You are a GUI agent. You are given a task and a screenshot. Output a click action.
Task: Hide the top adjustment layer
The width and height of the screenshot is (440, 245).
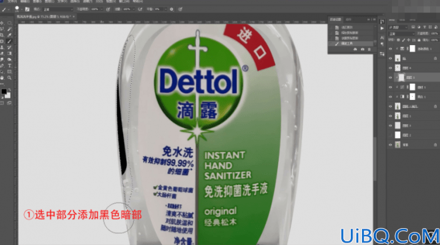390,49
